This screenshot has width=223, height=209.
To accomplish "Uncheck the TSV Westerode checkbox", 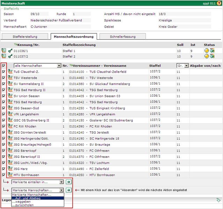I will [4, 78].
